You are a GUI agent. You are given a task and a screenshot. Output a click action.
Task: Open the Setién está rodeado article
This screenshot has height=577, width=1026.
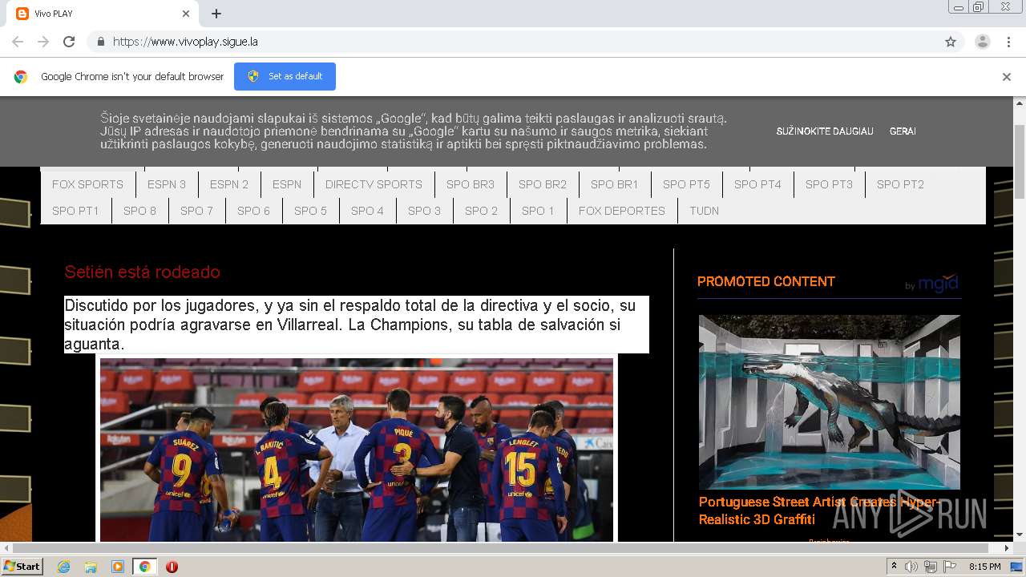pos(142,272)
